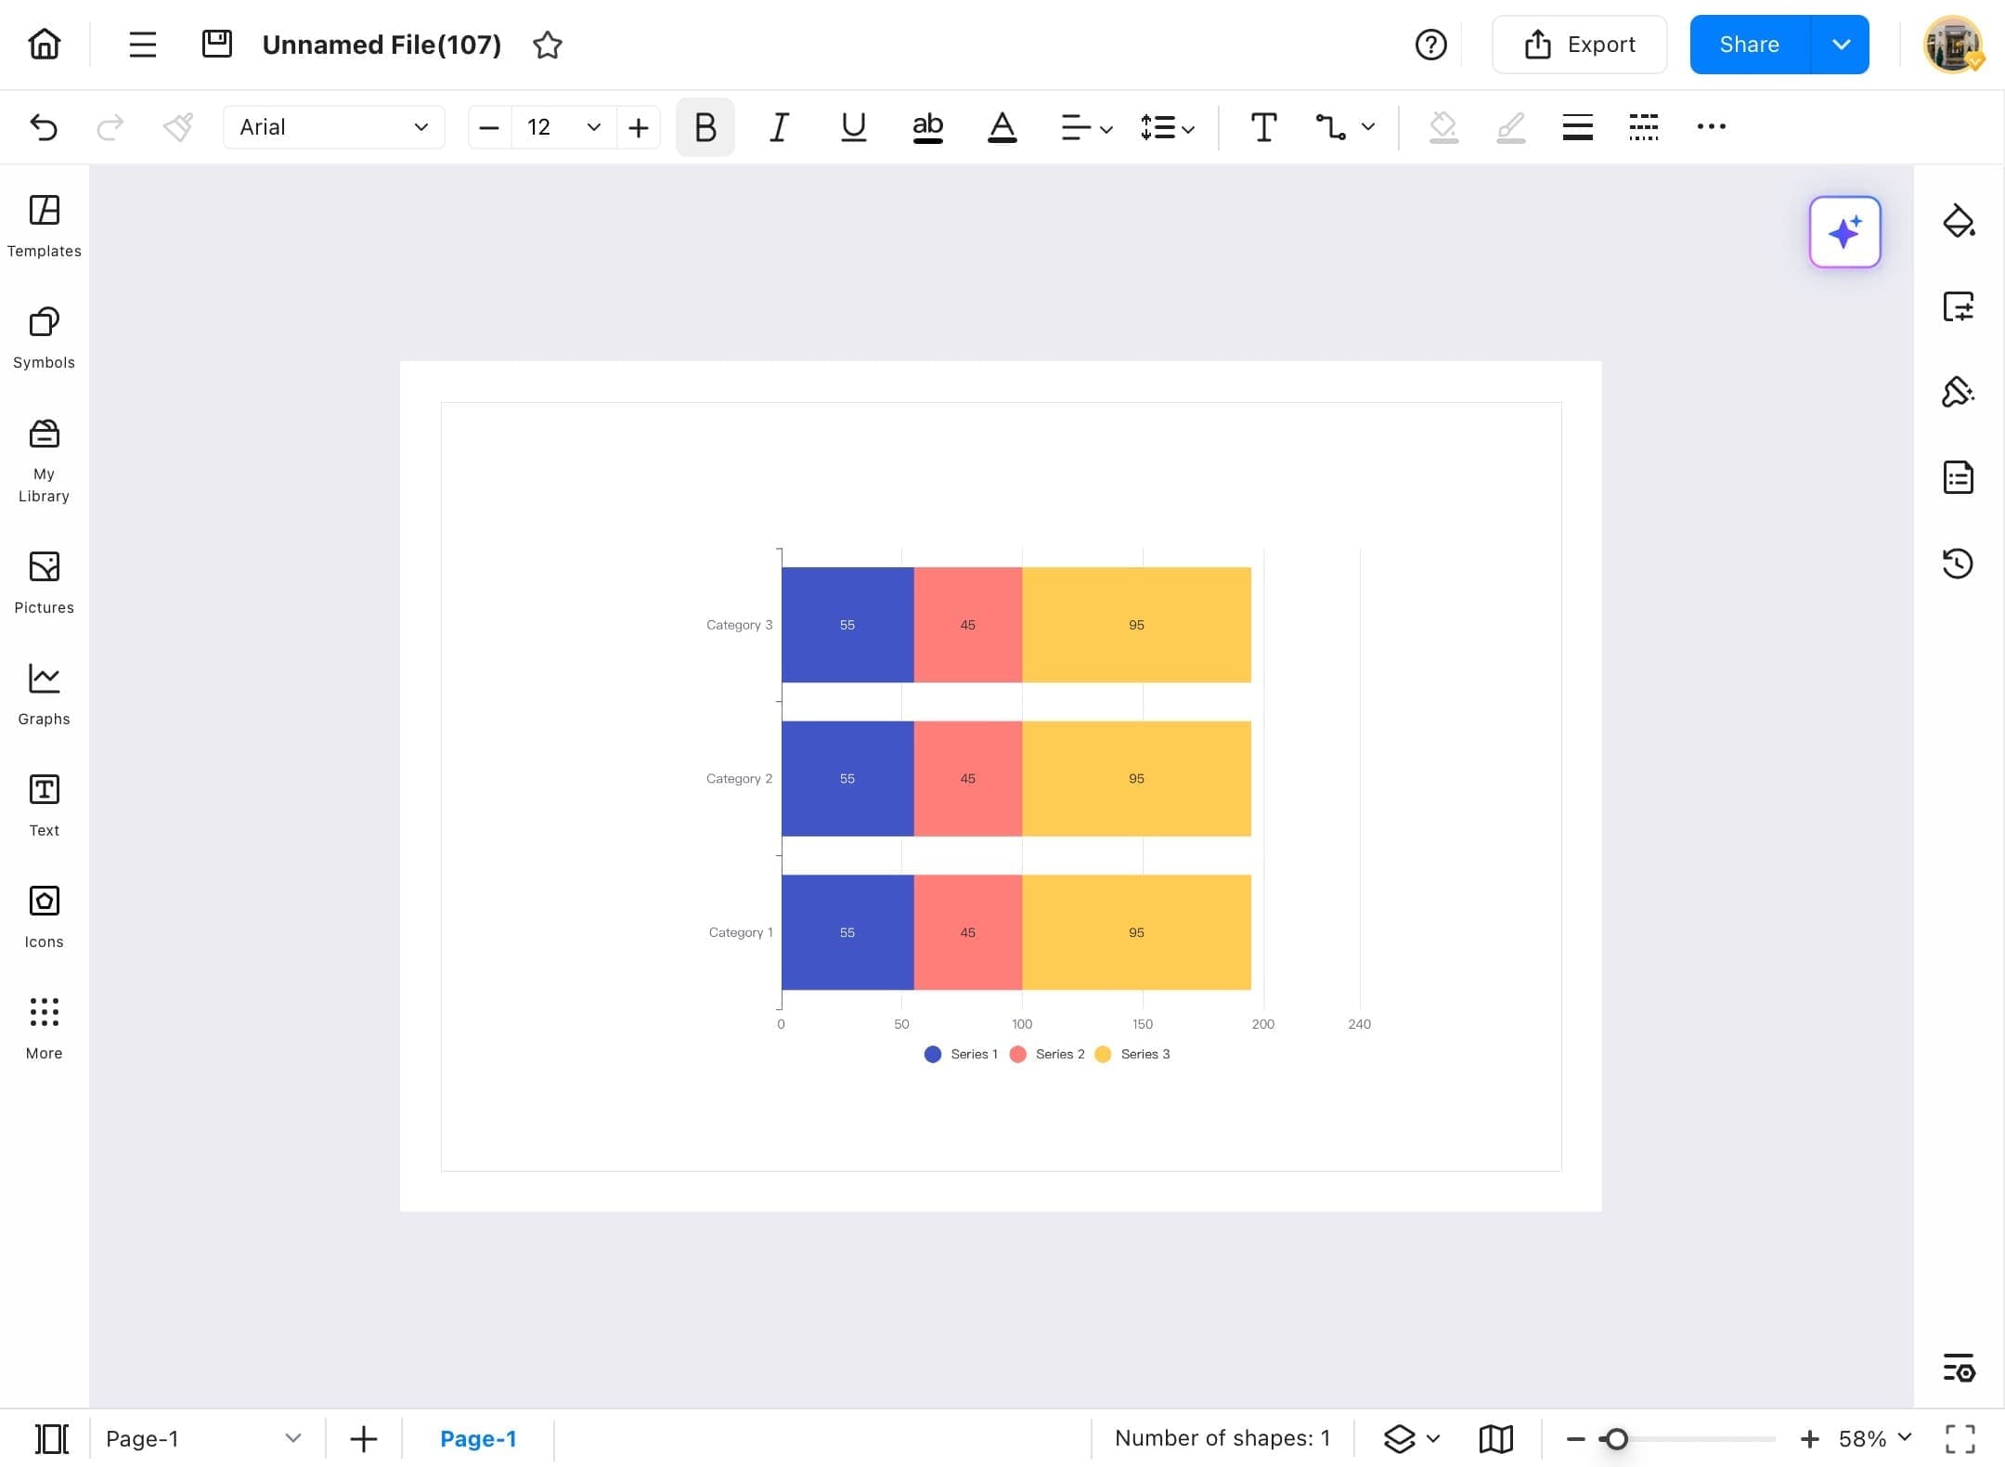Switch to the Page-1 tab
2005x1467 pixels.
click(x=479, y=1438)
